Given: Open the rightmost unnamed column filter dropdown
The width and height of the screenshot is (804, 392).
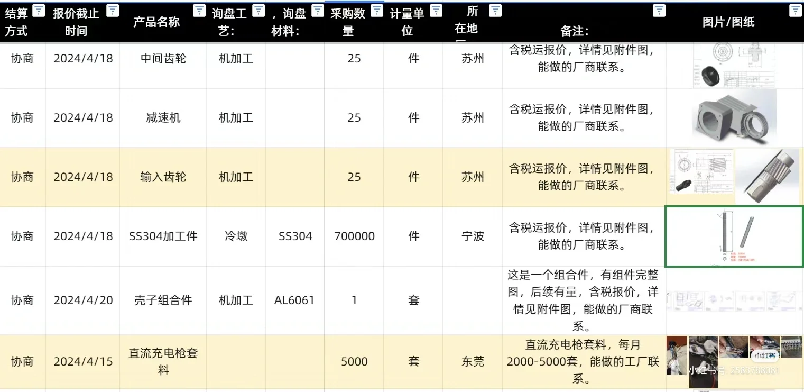Looking at the screenshot, I should 795,9.
